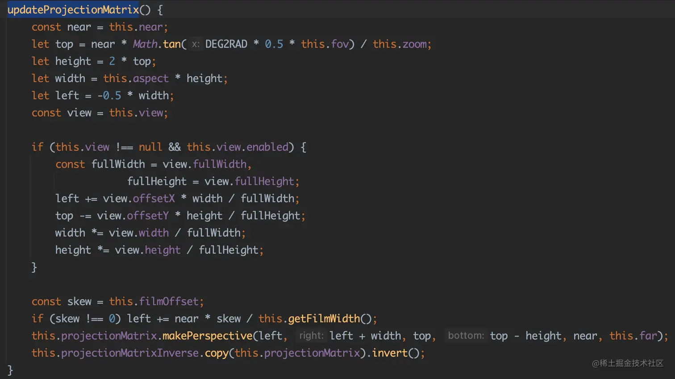
Task: Click 'view.height' in the height *= line
Action: 148,250
